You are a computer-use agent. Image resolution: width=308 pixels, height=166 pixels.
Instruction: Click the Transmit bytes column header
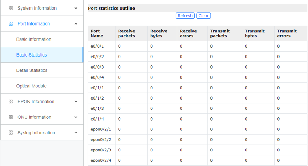pyautogui.click(x=258, y=33)
